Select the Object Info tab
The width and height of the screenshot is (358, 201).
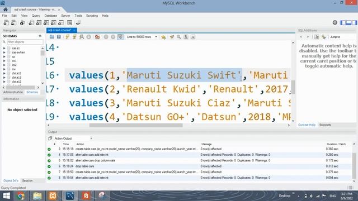[x=11, y=181]
